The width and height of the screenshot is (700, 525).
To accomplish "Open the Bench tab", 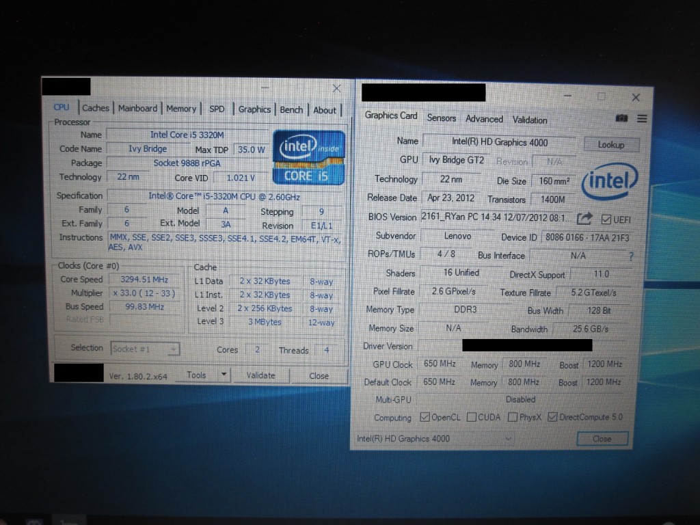I will 291,110.
